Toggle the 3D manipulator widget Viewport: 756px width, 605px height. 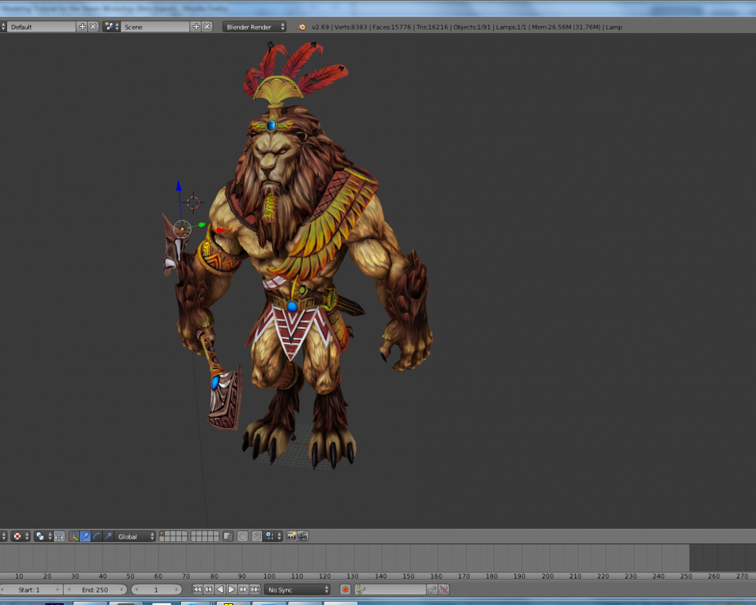click(x=74, y=536)
